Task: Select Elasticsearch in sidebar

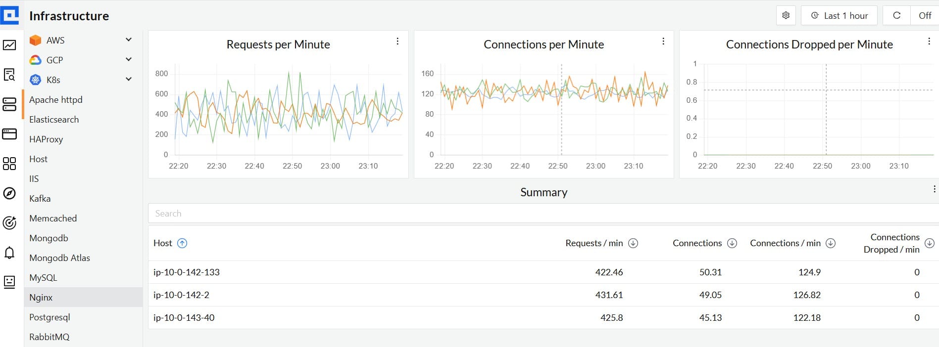Action: [83, 119]
